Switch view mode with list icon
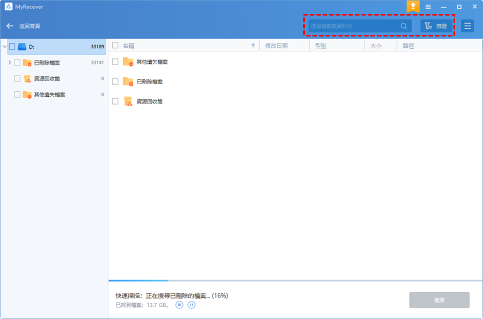Viewport: 483px width, 319px height. tap(467, 26)
